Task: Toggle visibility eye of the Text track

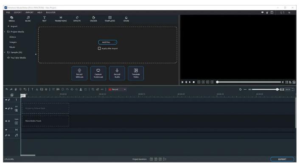Action: pos(6,100)
